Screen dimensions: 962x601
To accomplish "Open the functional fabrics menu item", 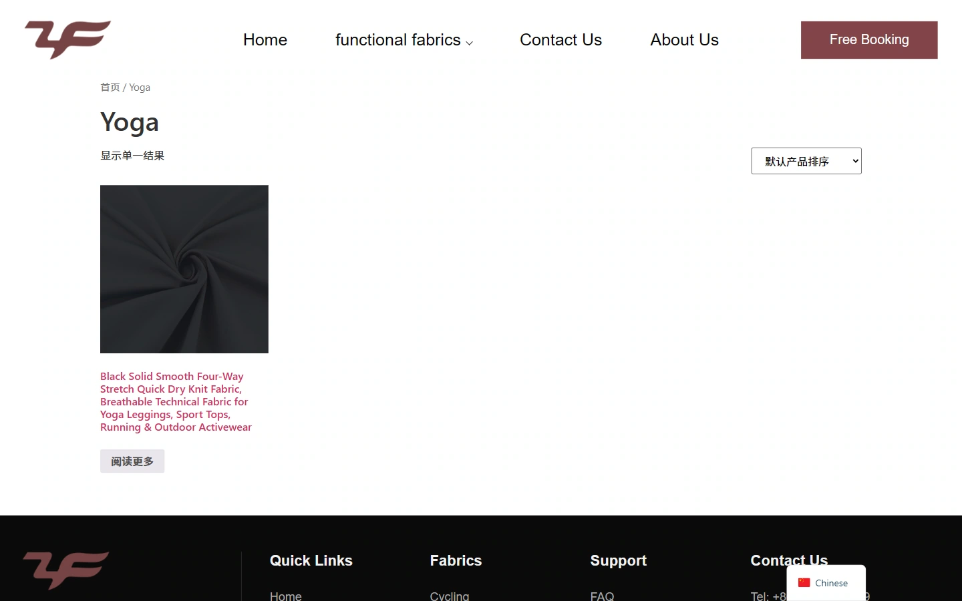I will point(398,40).
